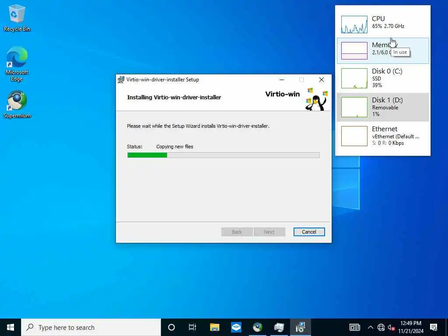Screen dimensions: 448x336
Task: Click Cancel in the Virtio setup wizard
Action: (309, 232)
